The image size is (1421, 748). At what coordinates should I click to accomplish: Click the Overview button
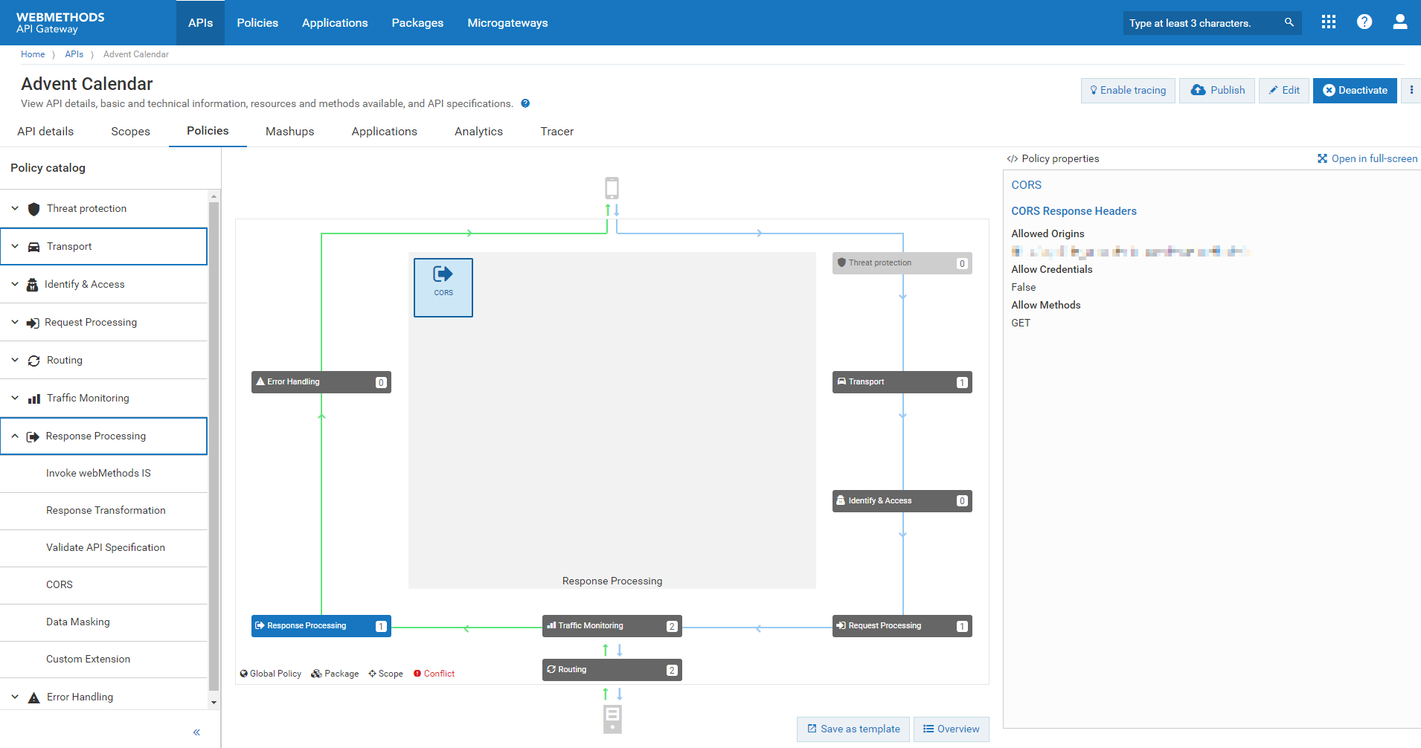(x=952, y=729)
